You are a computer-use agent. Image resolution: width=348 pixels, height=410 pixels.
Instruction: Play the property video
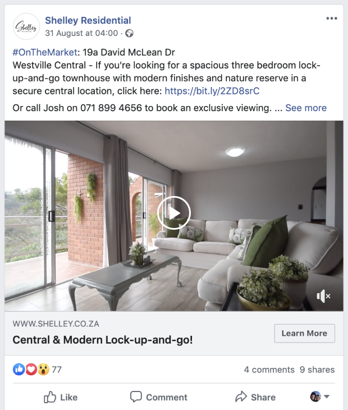pyautogui.click(x=174, y=213)
